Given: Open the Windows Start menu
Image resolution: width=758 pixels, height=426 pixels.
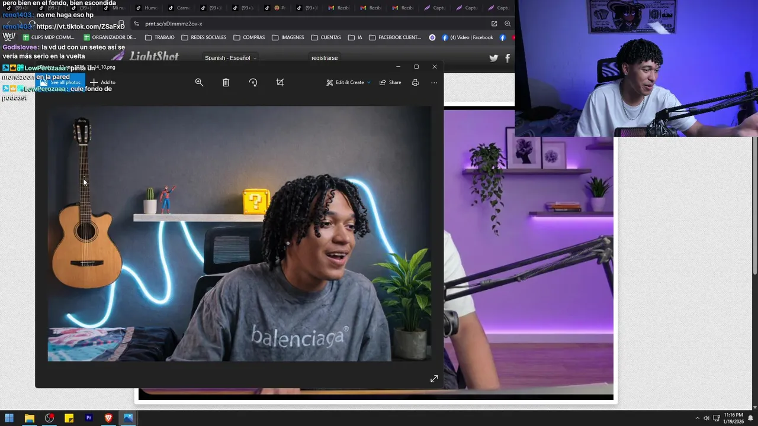Looking at the screenshot, I should (9, 418).
